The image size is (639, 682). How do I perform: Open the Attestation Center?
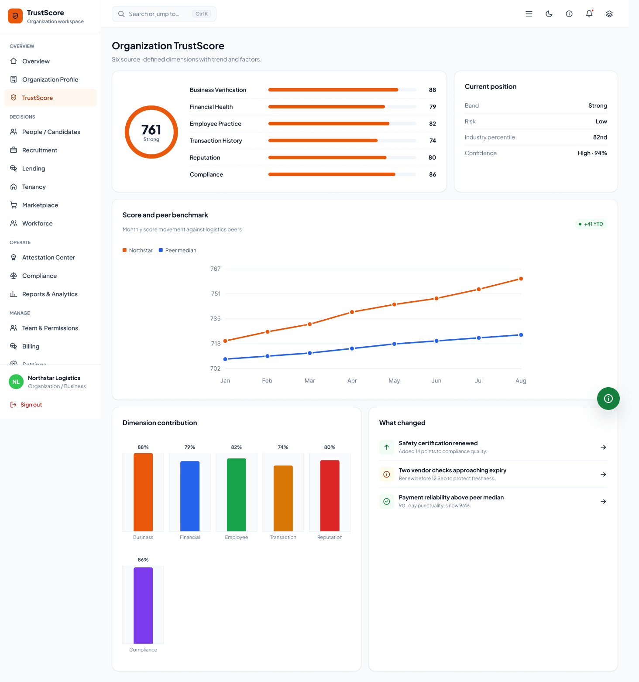coord(50,257)
